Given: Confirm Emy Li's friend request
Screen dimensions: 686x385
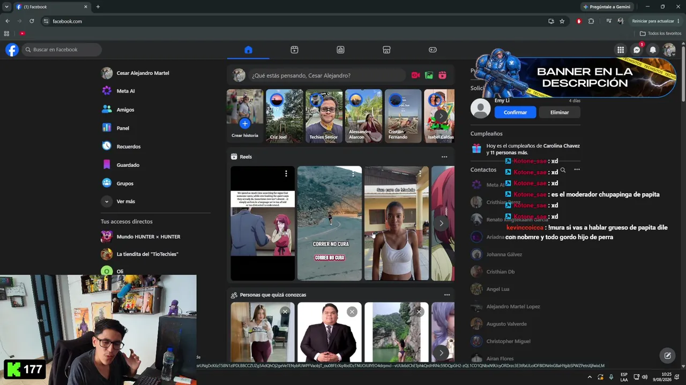Looking at the screenshot, I should click(x=515, y=112).
